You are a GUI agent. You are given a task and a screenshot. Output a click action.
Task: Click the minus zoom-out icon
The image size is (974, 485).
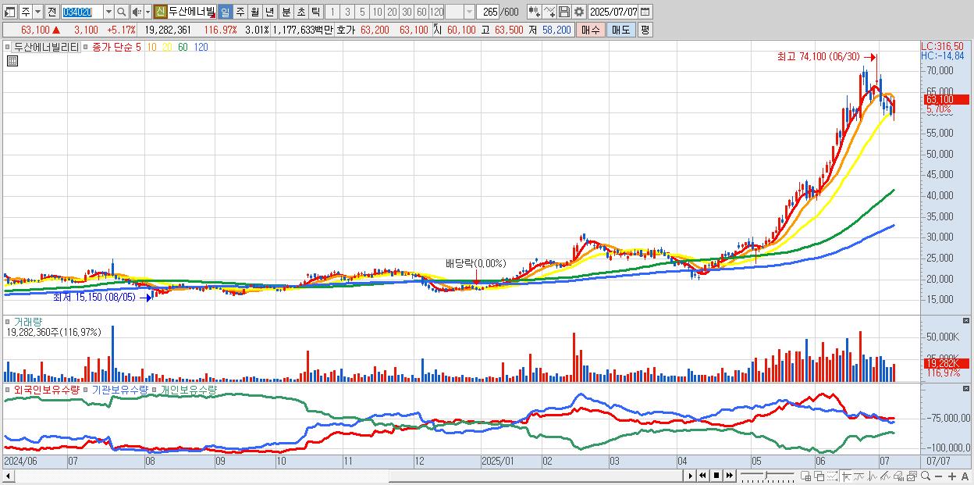[938, 476]
